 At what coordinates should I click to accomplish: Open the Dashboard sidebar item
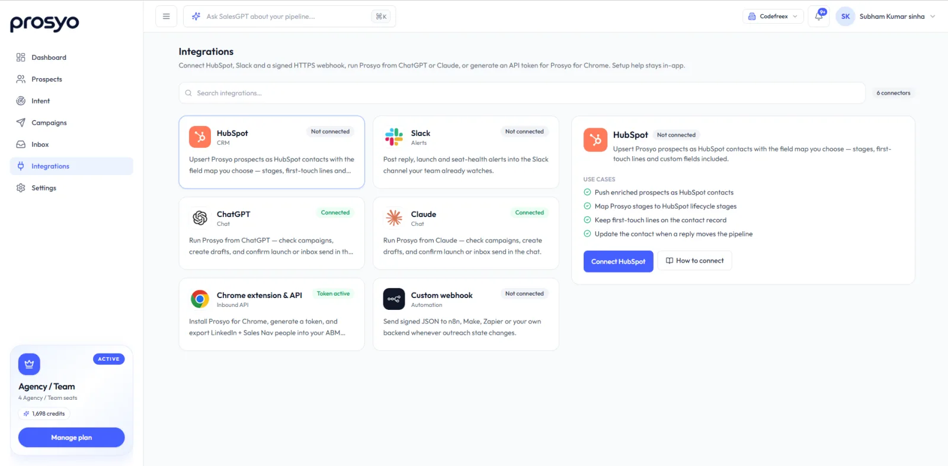(71, 57)
